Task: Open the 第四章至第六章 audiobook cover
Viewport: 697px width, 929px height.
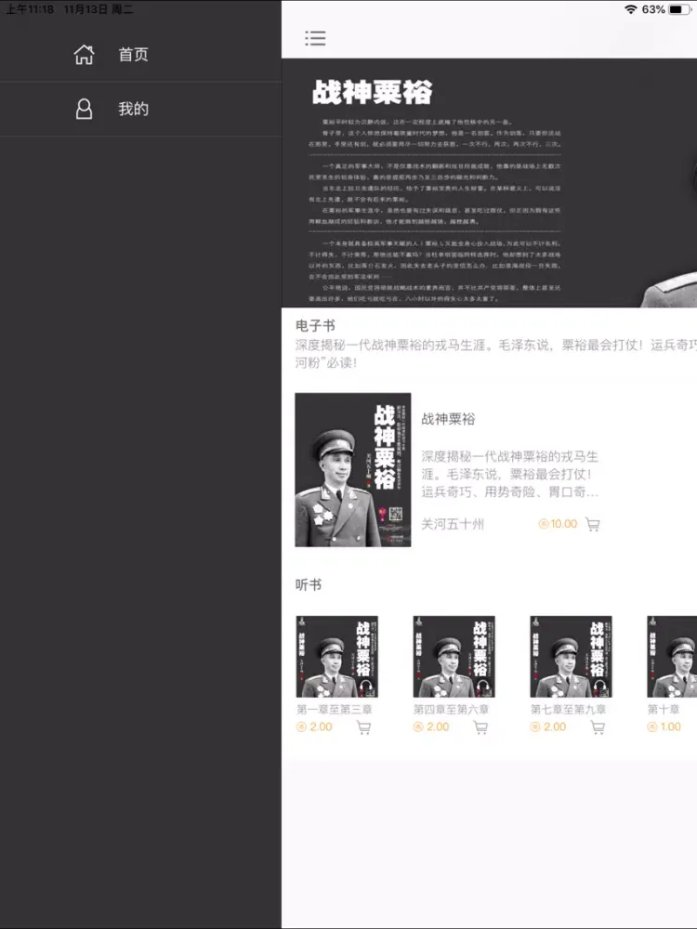Action: [454, 657]
